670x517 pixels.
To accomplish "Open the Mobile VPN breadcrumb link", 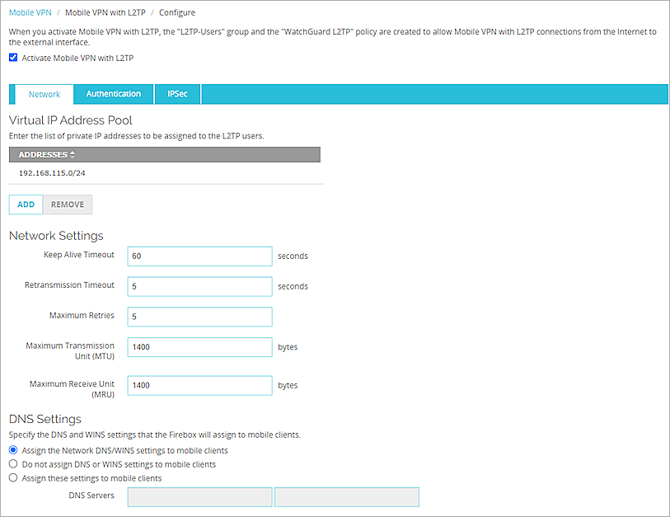I will (x=30, y=12).
